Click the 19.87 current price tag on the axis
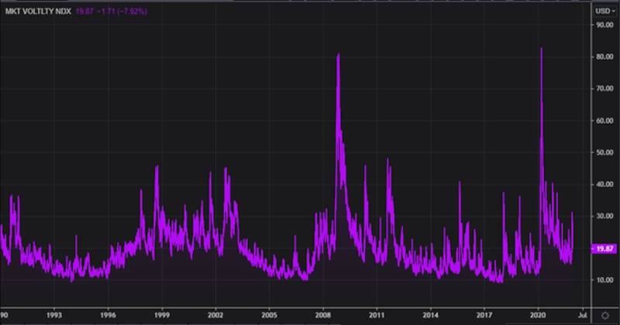620x325 pixels. click(x=603, y=248)
